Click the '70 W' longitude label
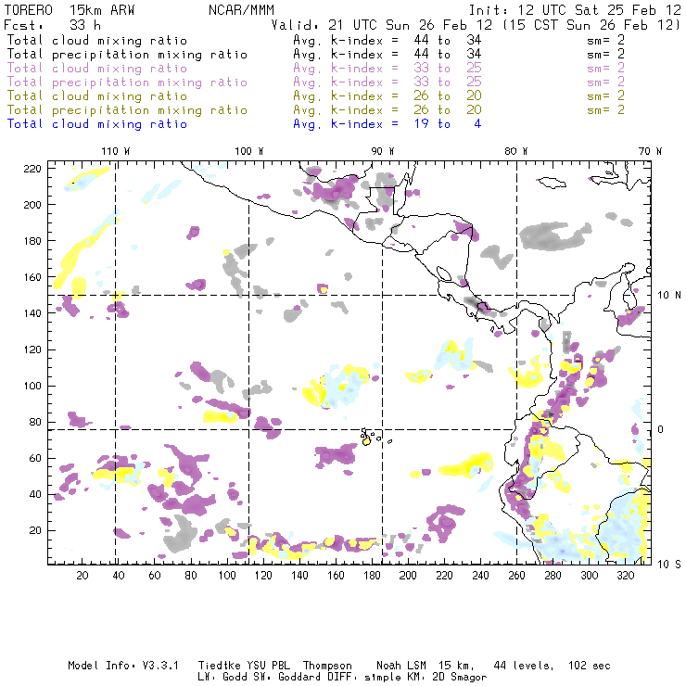The width and height of the screenshot is (686, 686). [650, 151]
